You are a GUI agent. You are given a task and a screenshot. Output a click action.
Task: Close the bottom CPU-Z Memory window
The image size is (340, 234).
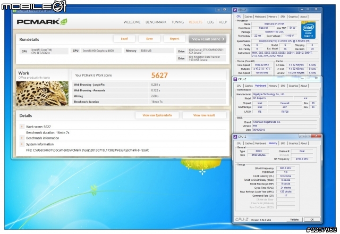coord(316,136)
